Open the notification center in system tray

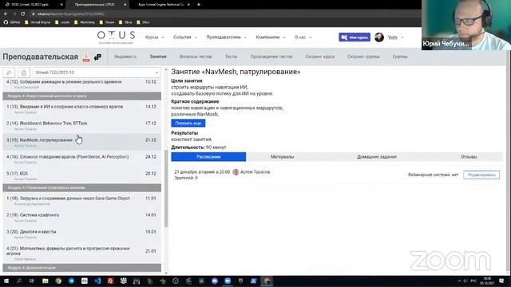point(501,281)
